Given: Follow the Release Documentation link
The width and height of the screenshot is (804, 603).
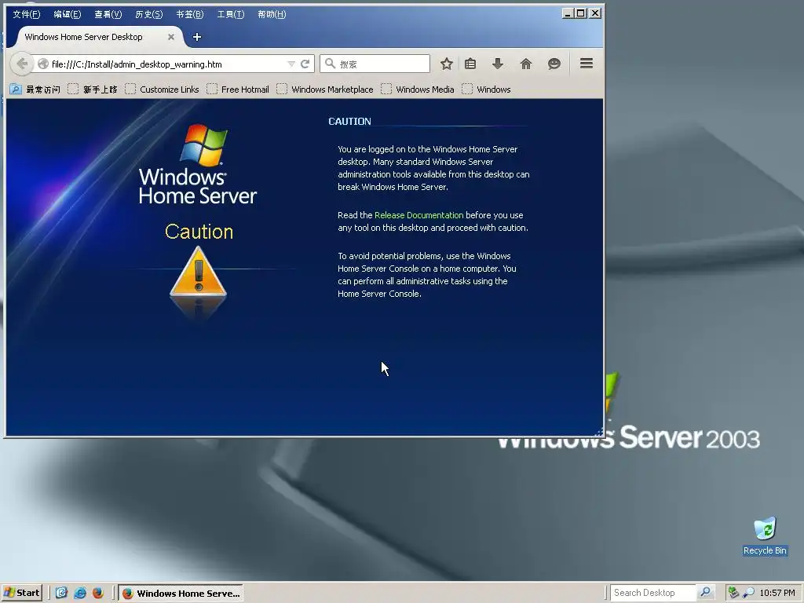Looking at the screenshot, I should click(x=419, y=215).
